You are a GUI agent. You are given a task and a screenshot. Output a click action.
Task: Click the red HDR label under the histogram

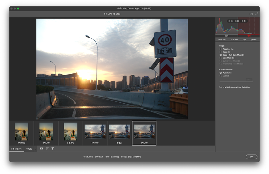[x=248, y=36]
